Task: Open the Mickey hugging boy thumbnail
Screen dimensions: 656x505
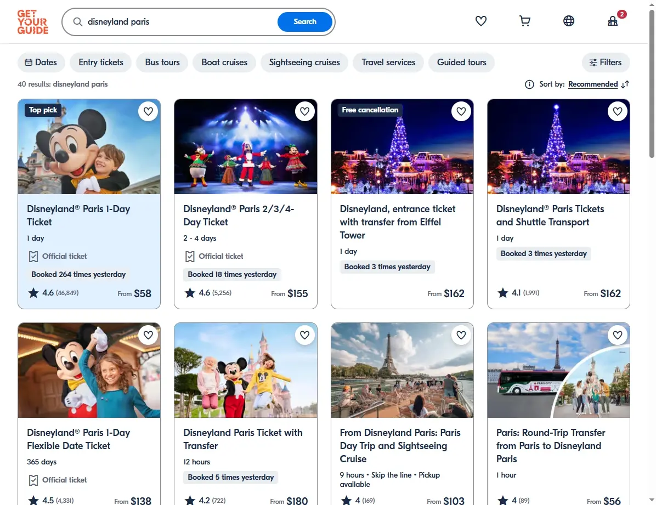Action: [89, 146]
